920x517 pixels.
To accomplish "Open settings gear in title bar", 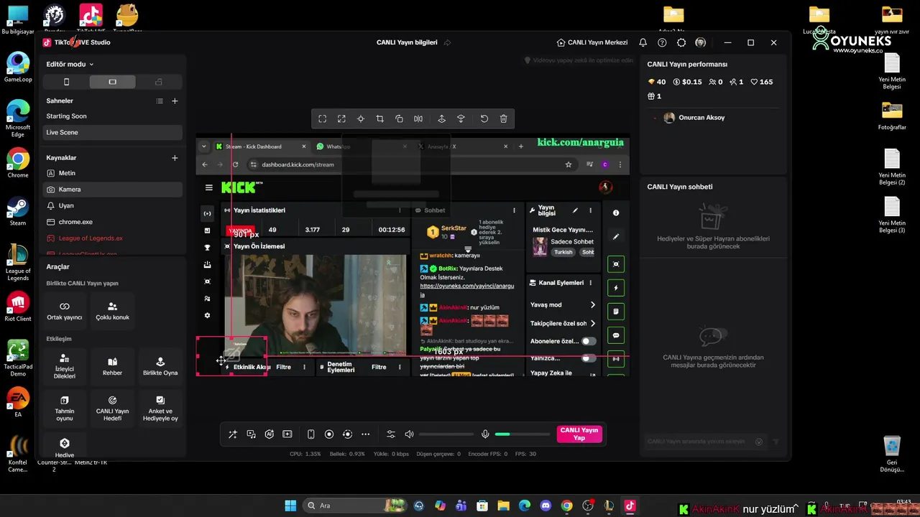I will pyautogui.click(x=681, y=42).
